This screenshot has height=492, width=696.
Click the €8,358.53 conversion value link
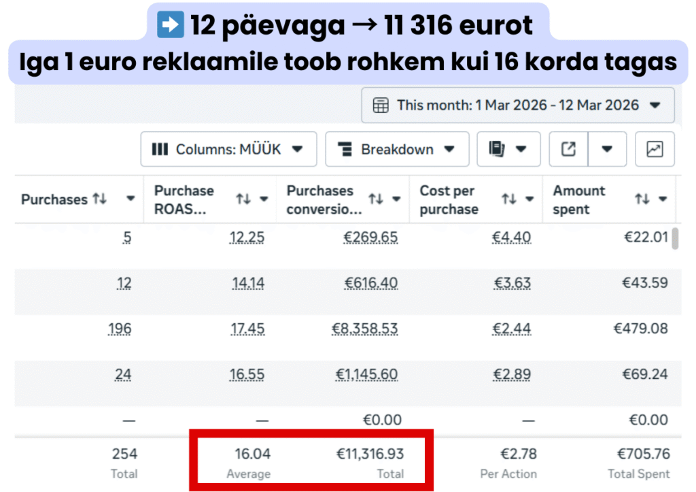pyautogui.click(x=365, y=328)
